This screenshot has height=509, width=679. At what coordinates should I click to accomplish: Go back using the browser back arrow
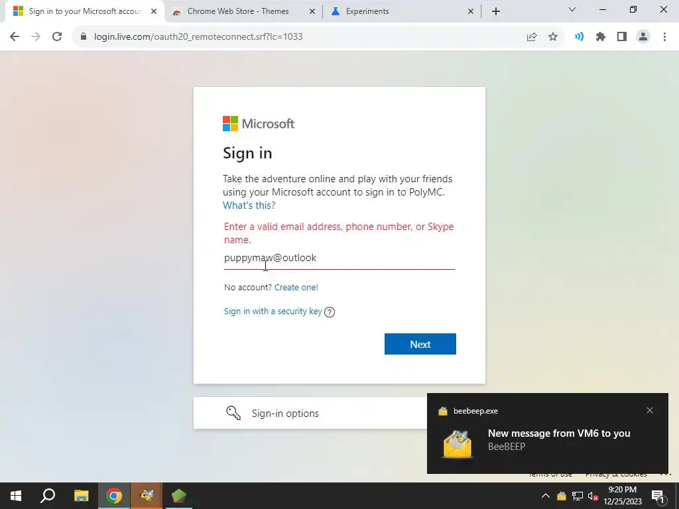(15, 37)
